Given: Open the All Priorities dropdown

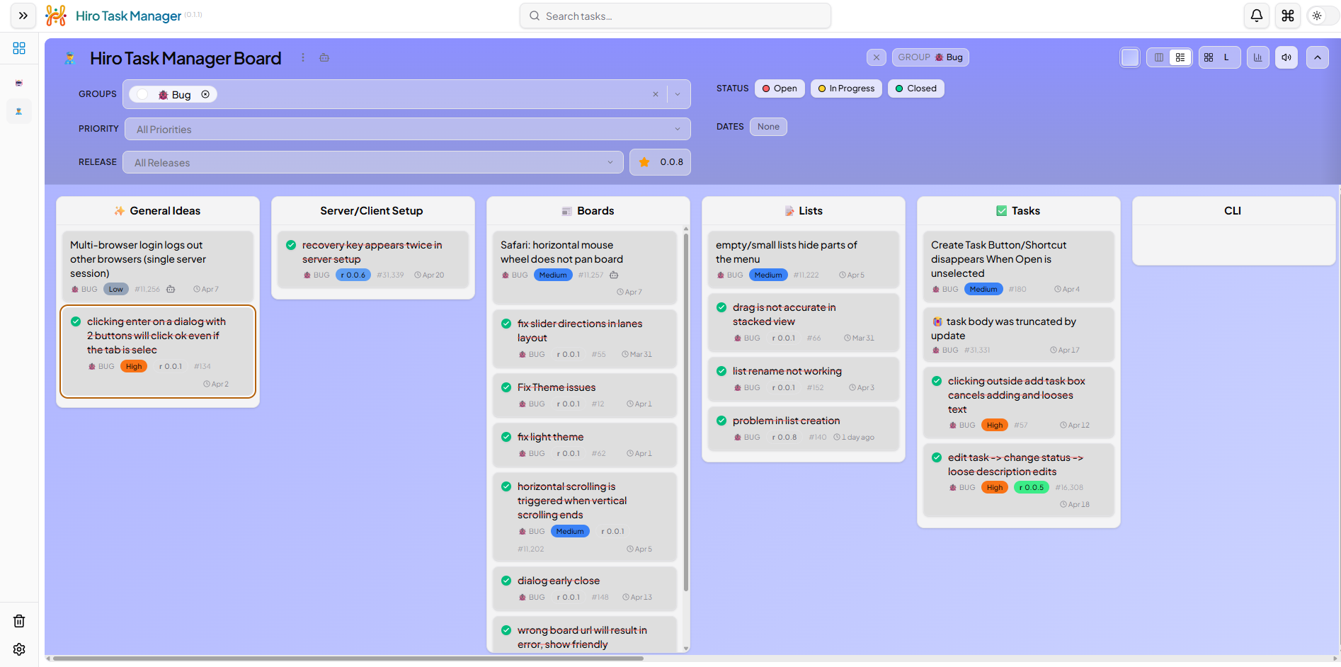Looking at the screenshot, I should pyautogui.click(x=408, y=129).
